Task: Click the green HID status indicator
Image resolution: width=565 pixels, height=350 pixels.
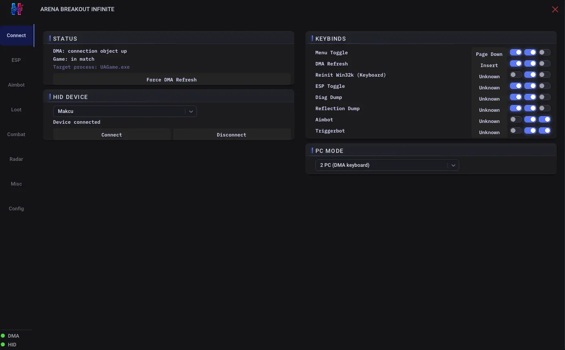Action: pyautogui.click(x=3, y=345)
